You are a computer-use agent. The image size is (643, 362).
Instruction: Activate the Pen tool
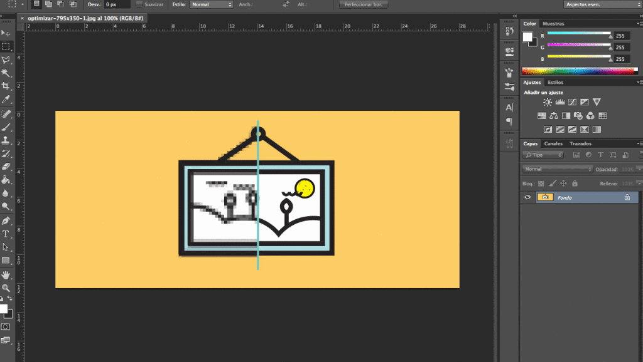[6, 220]
